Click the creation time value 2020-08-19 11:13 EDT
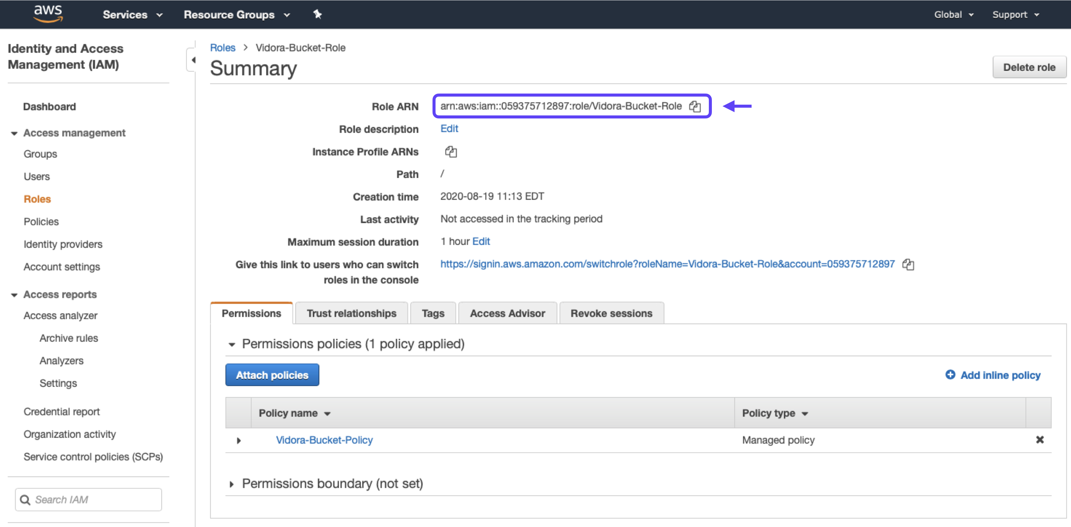 [x=492, y=197]
